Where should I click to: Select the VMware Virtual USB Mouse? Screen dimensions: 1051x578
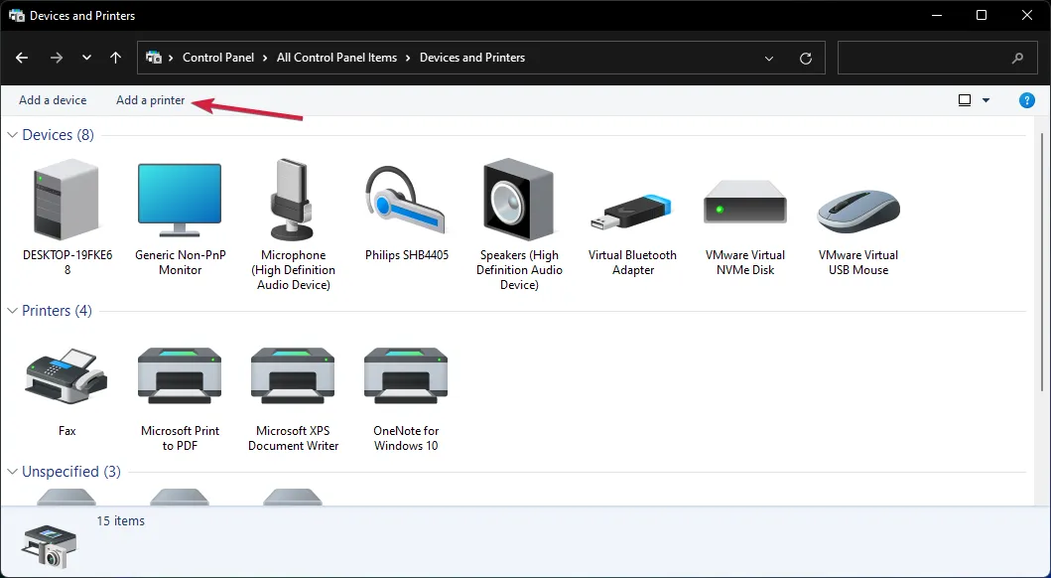(858, 202)
